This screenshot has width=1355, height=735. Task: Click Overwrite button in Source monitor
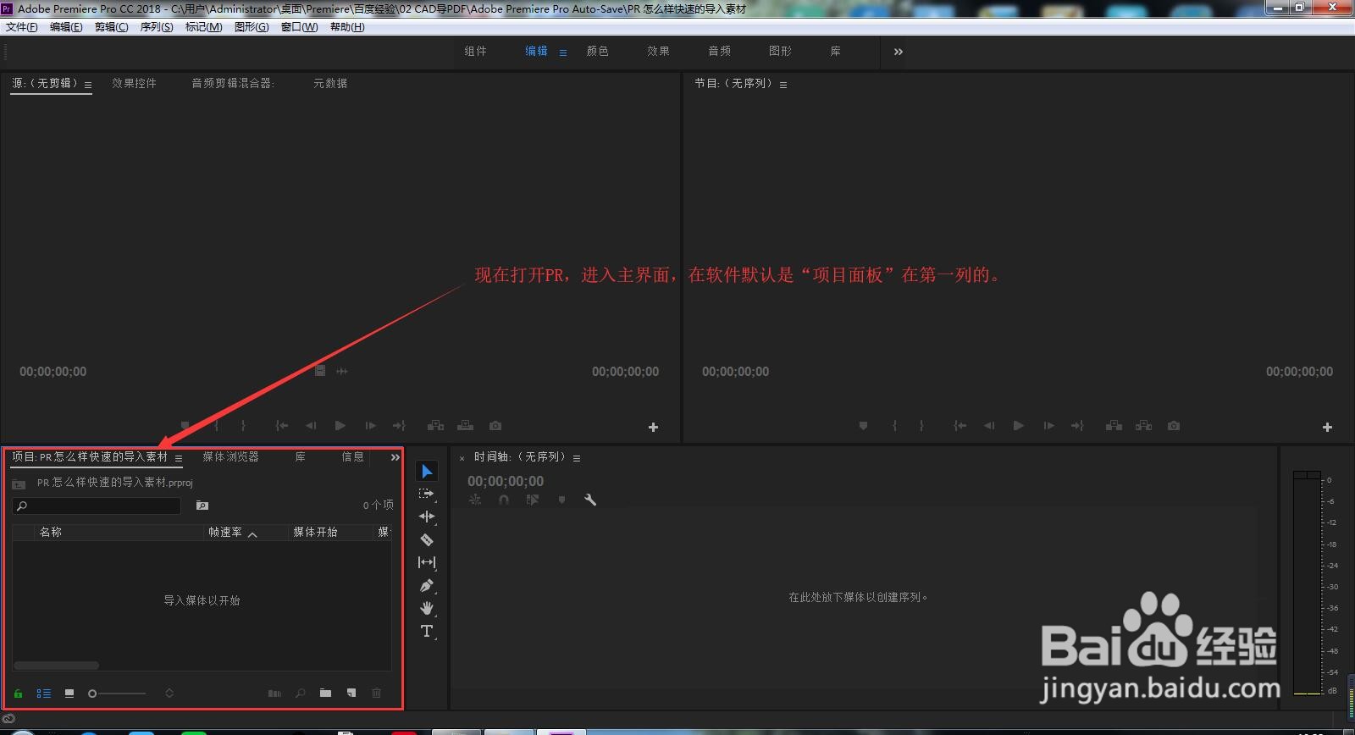pyautogui.click(x=465, y=426)
